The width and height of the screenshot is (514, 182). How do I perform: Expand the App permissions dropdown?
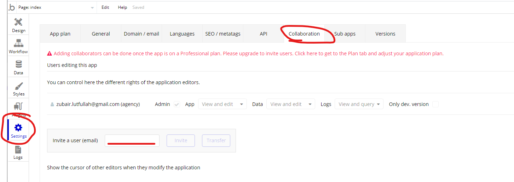(222, 104)
